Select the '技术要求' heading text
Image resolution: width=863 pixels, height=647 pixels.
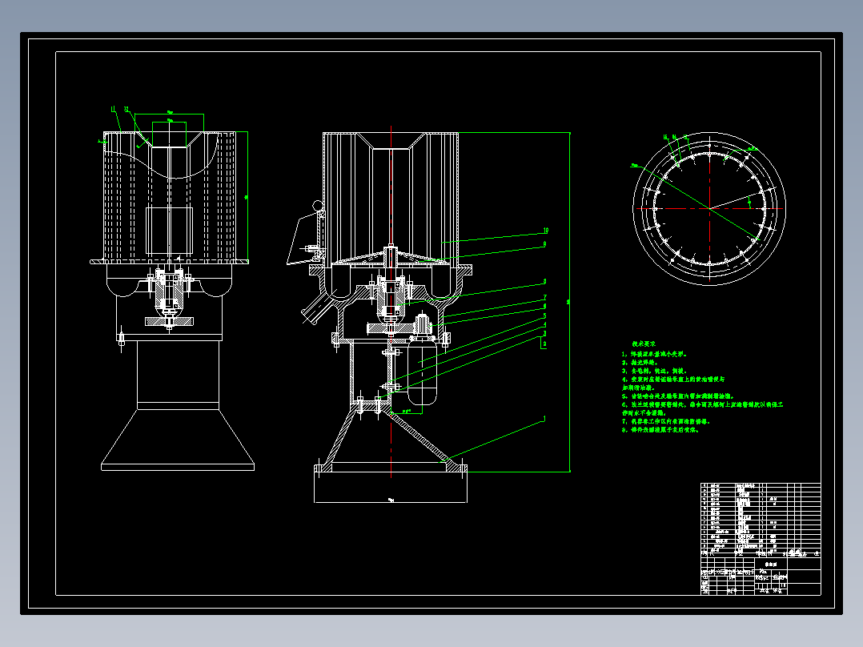tap(644, 344)
